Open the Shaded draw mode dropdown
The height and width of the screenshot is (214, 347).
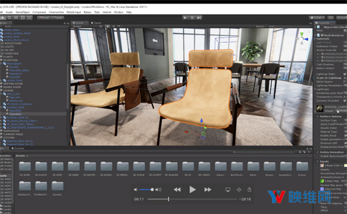pyautogui.click(x=85, y=27)
